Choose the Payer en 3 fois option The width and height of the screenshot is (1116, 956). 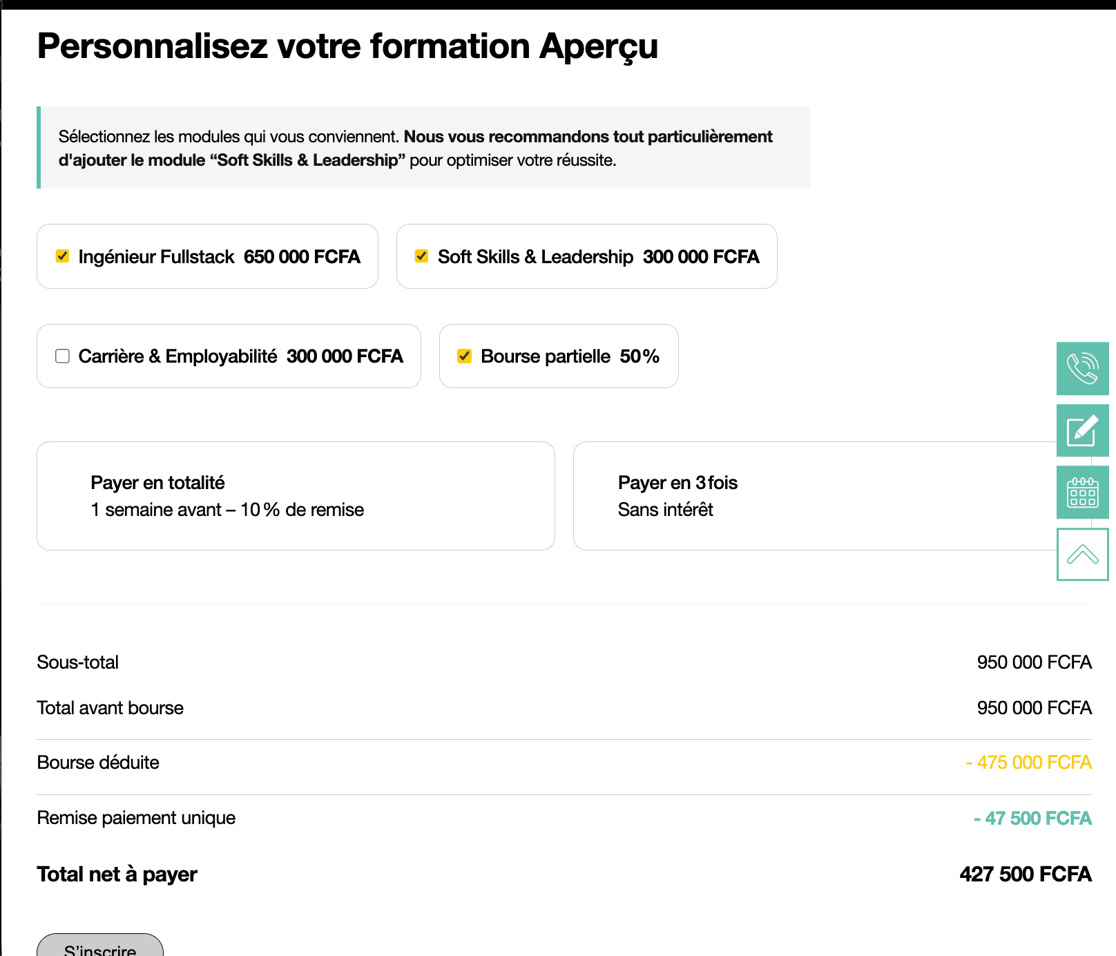point(815,496)
